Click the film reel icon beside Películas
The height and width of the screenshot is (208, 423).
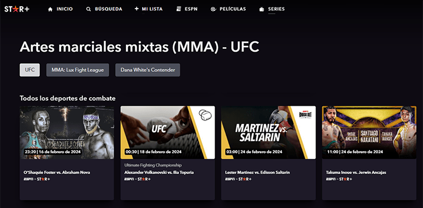coord(214,9)
